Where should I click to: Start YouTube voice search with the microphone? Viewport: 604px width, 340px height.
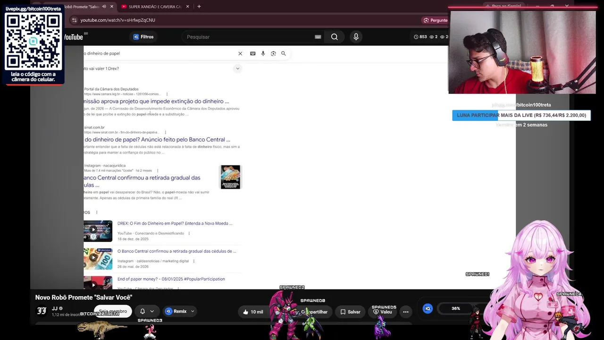(356, 37)
